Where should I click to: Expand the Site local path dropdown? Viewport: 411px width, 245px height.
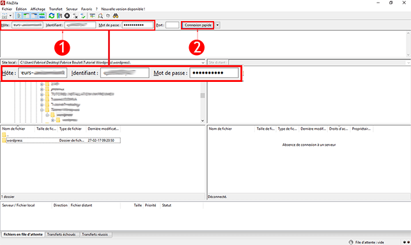tap(203, 63)
